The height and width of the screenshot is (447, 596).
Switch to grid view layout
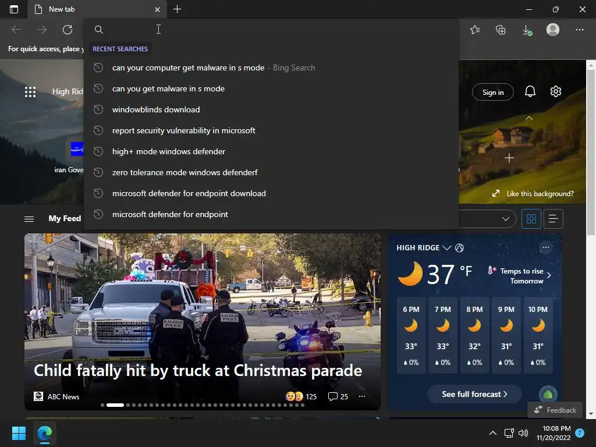pos(531,219)
